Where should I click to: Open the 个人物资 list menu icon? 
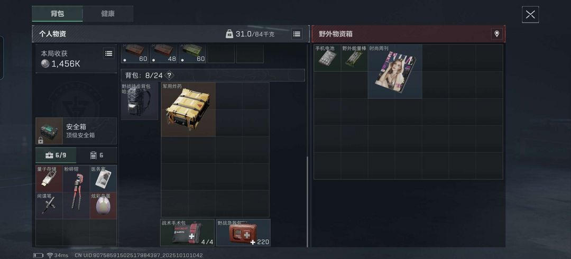[x=297, y=34]
